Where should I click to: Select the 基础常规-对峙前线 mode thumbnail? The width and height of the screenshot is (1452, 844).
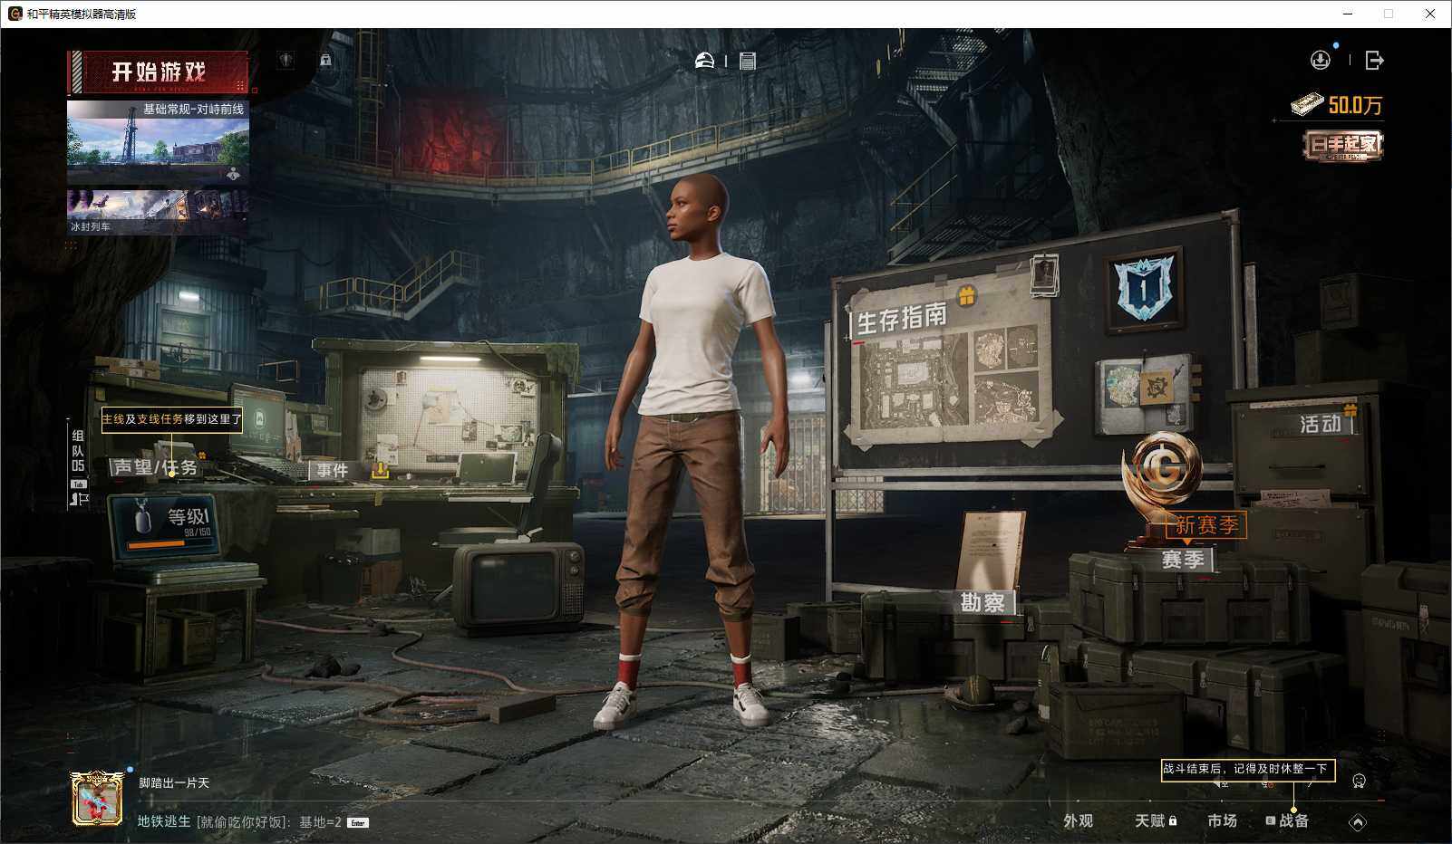click(x=158, y=142)
